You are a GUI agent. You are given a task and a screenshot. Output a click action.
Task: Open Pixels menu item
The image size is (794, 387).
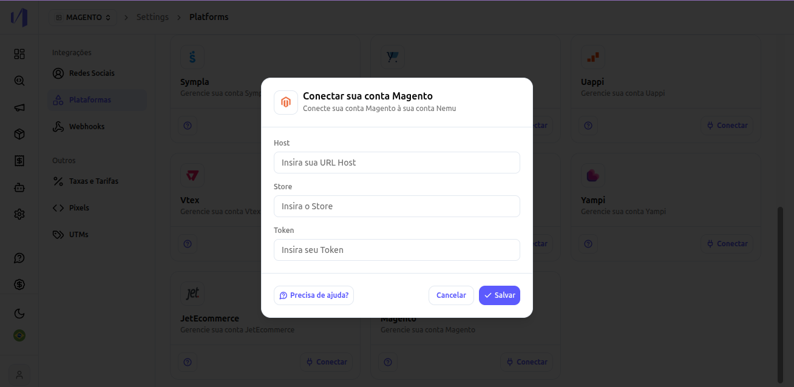(97, 208)
